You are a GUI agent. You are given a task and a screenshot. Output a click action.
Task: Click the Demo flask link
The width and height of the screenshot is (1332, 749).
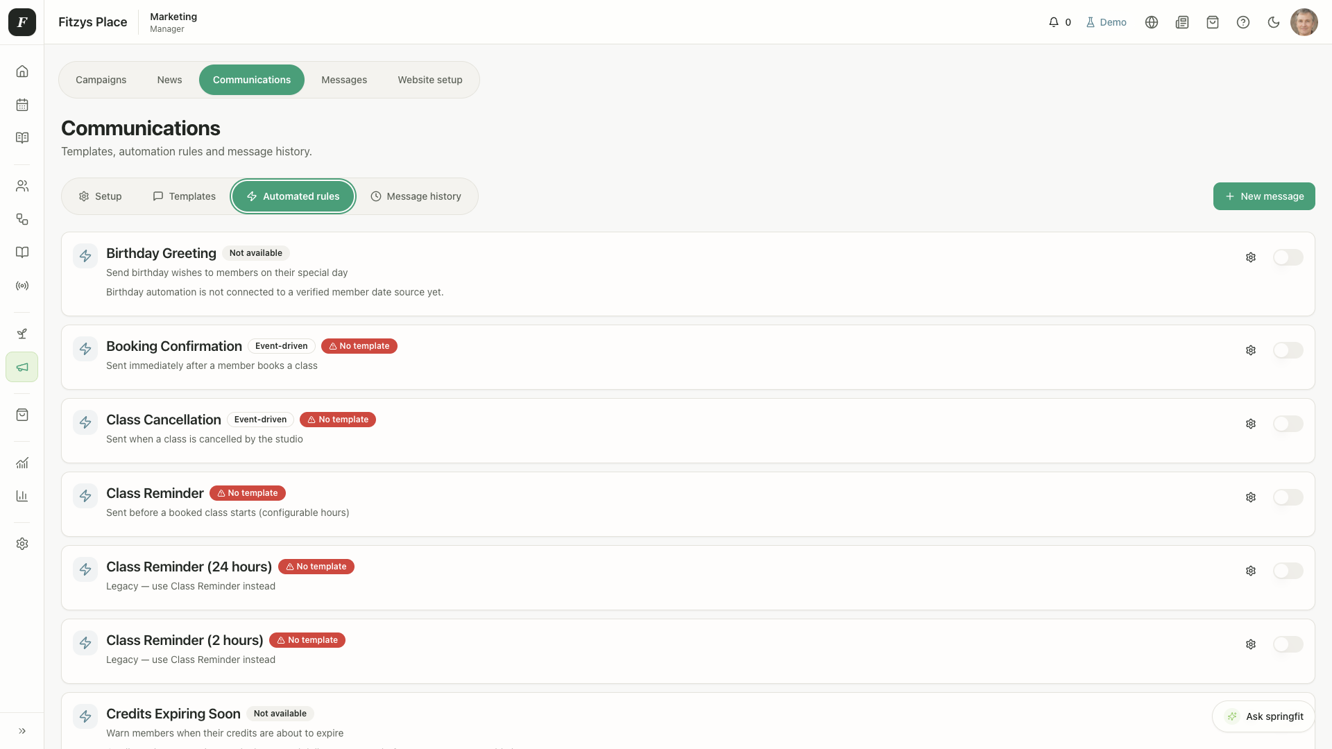click(x=1107, y=22)
